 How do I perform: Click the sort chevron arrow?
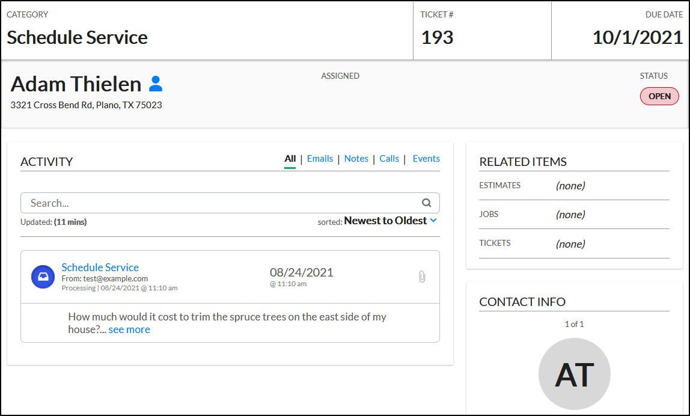pos(433,221)
